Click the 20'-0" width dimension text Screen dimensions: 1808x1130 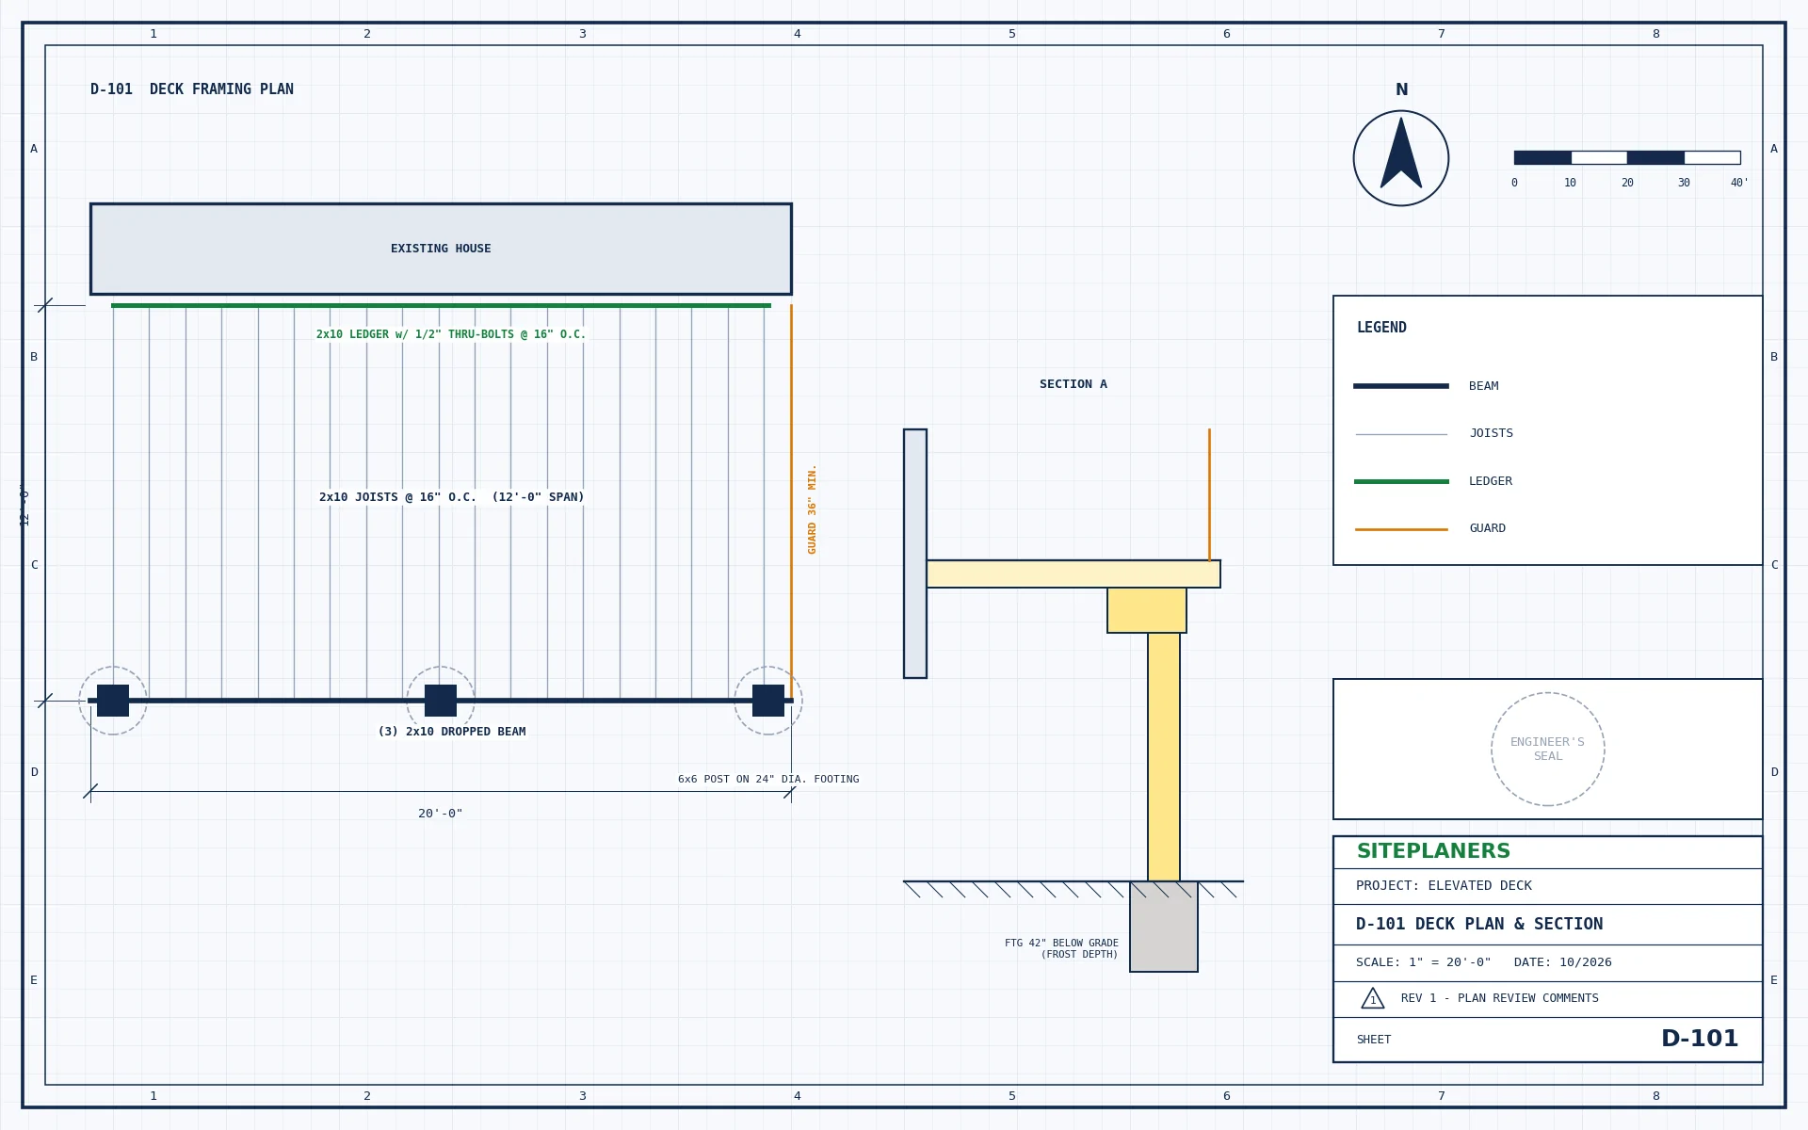[441, 814]
